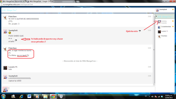Viewport: 176px width, 99px height.
Task: Click the Action Center flag tray icon
Action: [156, 97]
